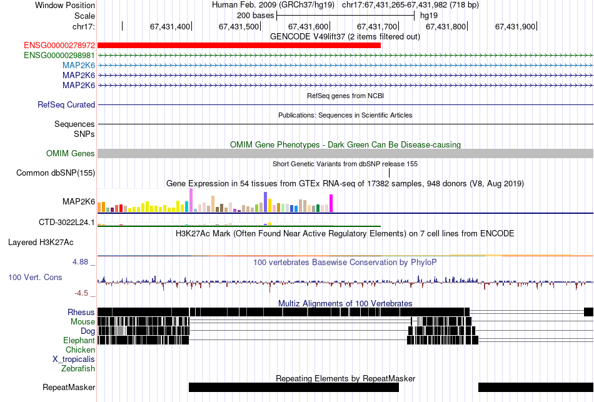Open the OMIM Genes track label

click(71, 153)
